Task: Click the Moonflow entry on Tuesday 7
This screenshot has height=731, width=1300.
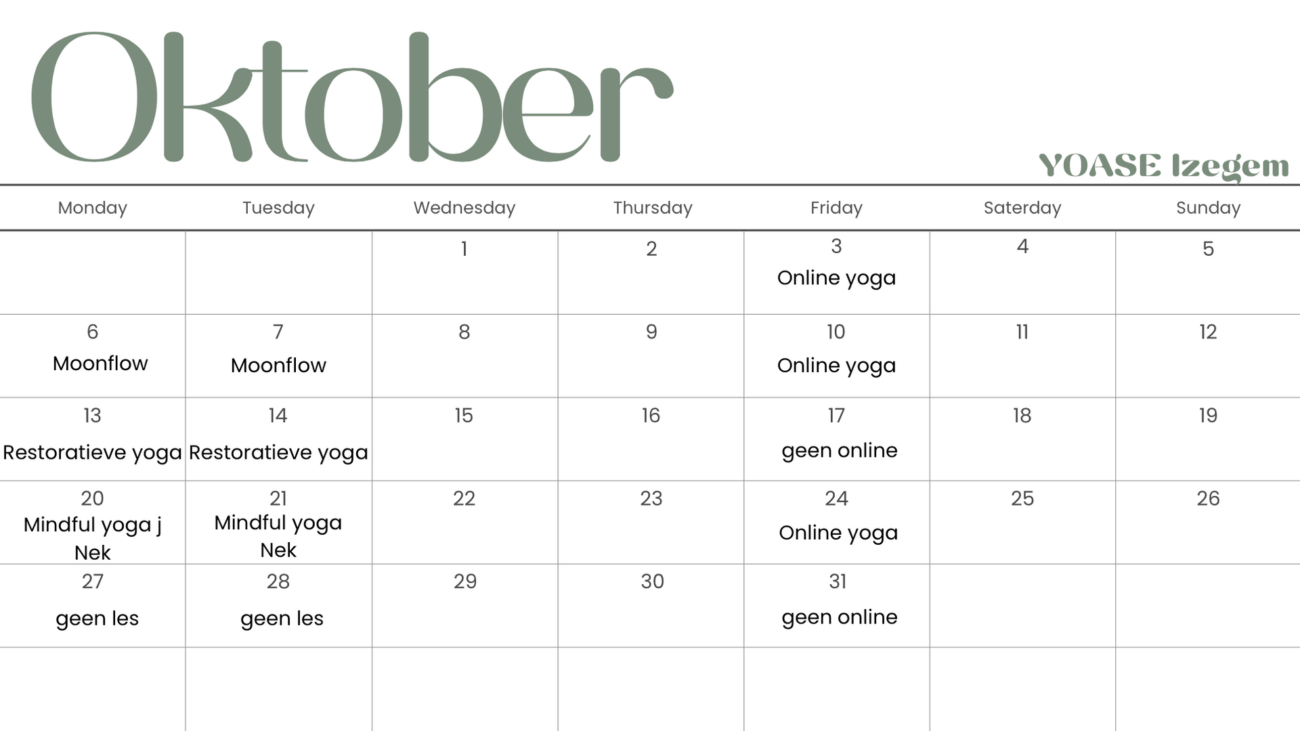Action: point(278,365)
